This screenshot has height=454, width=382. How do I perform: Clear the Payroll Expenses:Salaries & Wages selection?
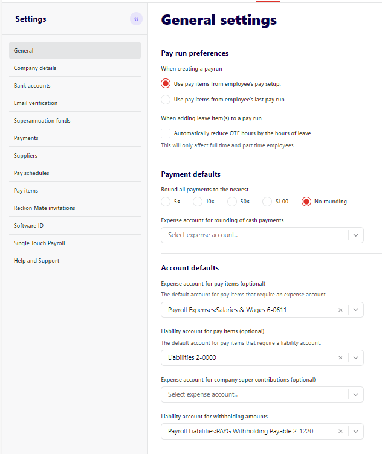[340, 310]
